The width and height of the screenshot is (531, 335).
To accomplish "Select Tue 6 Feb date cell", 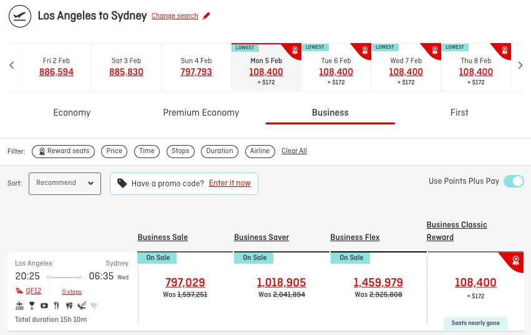I will pyautogui.click(x=336, y=67).
